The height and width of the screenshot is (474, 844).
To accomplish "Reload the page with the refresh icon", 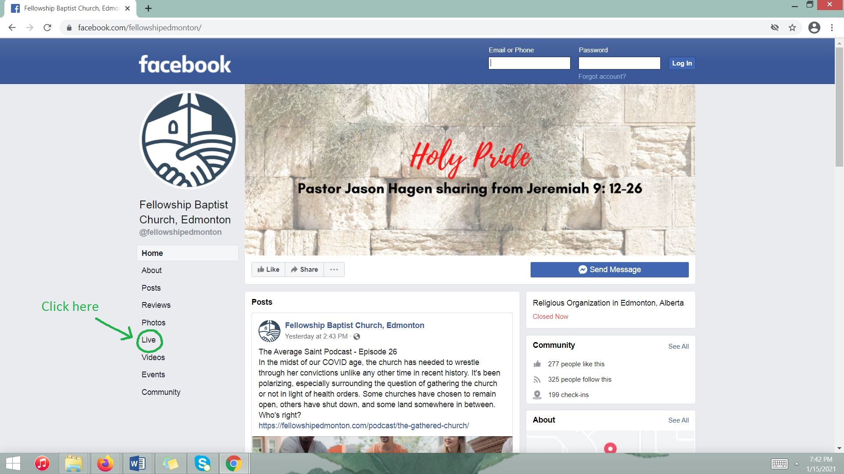I will pos(47,27).
